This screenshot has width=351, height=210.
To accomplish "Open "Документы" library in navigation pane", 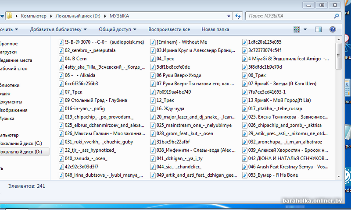I will coord(11,102).
